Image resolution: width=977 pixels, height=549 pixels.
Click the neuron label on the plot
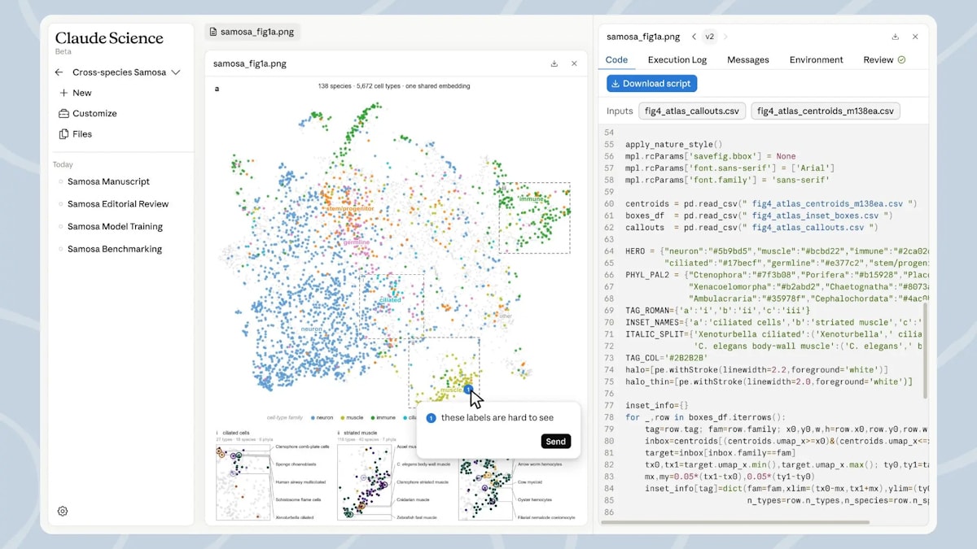coord(312,329)
